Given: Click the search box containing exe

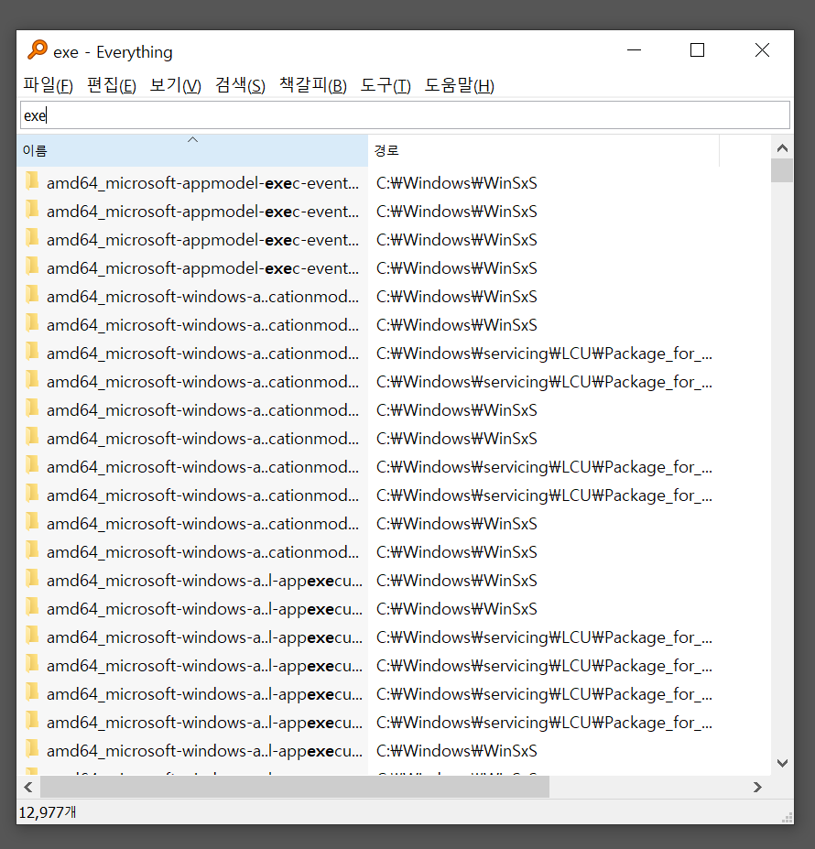Looking at the screenshot, I should tap(405, 115).
